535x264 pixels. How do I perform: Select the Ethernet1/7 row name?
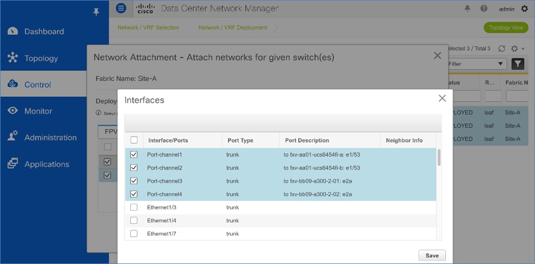click(162, 234)
